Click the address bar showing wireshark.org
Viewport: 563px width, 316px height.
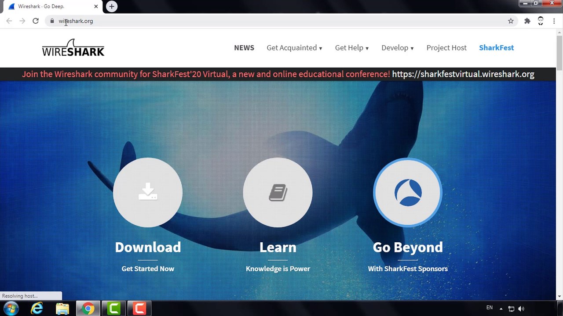281,21
